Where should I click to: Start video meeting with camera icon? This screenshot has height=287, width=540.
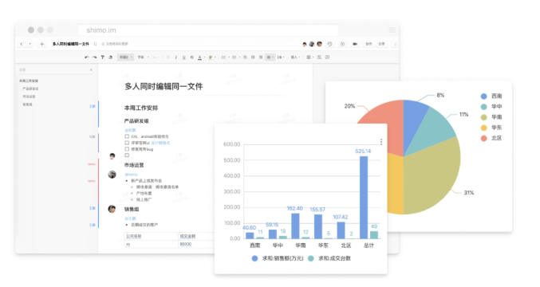pos(355,44)
